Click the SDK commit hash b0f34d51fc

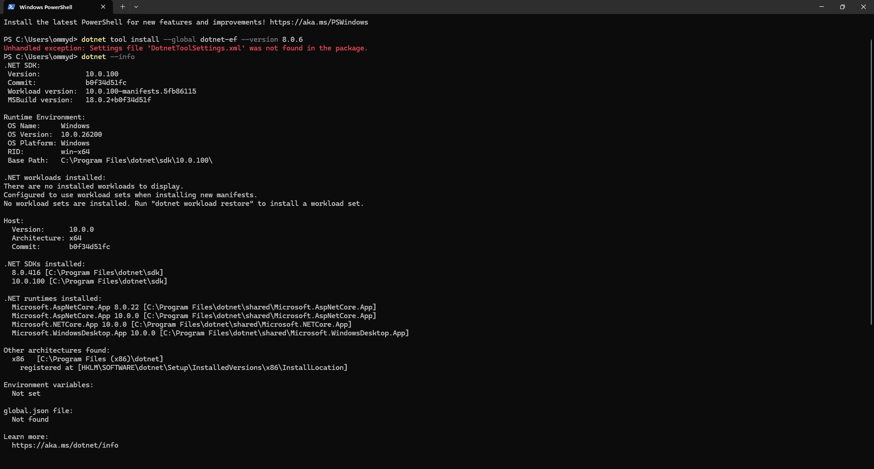point(106,83)
